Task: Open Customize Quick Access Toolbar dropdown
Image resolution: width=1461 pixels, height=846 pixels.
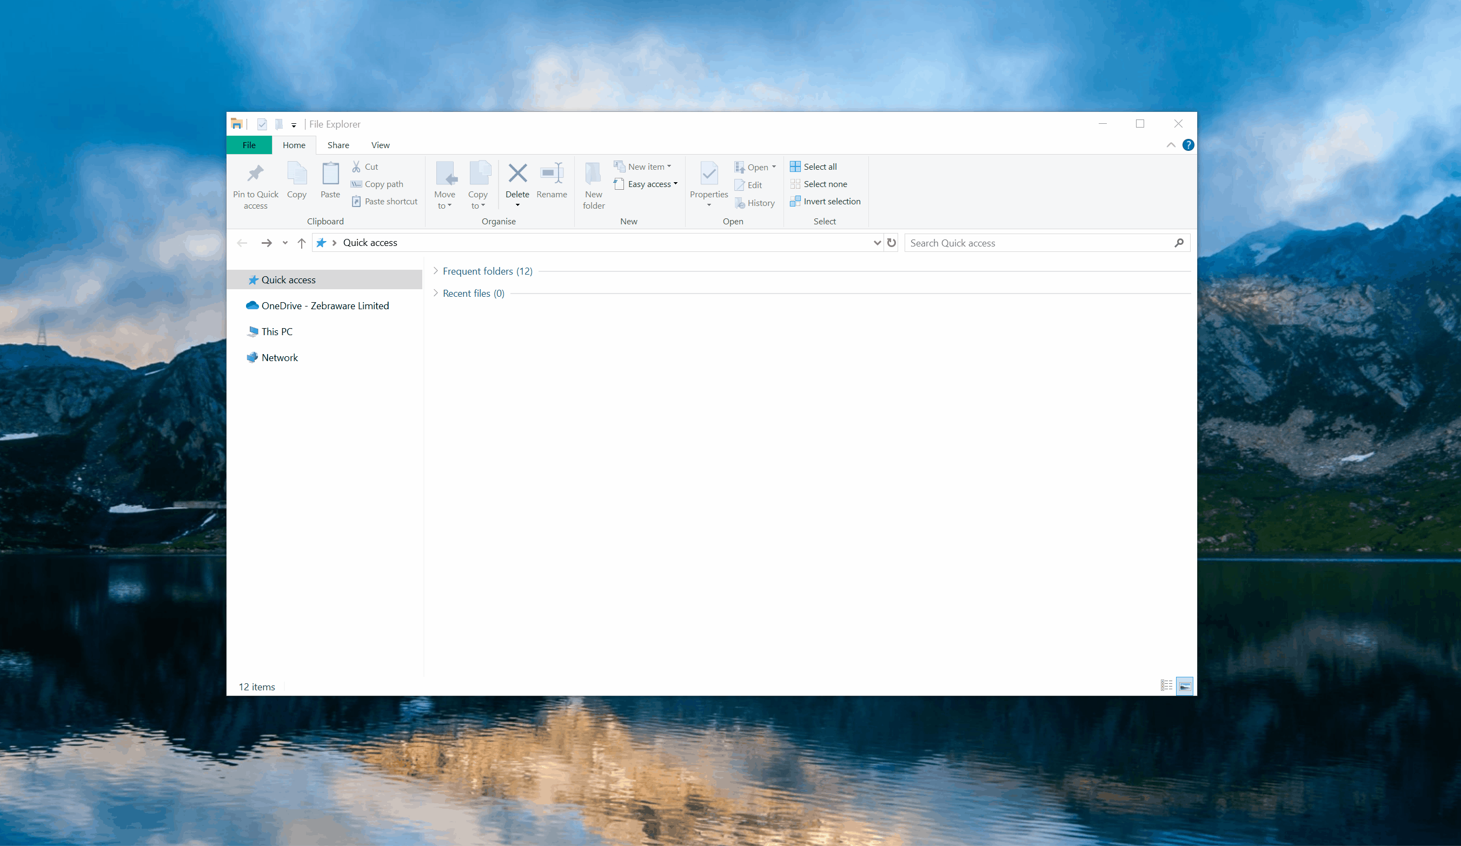Action: pos(294,124)
